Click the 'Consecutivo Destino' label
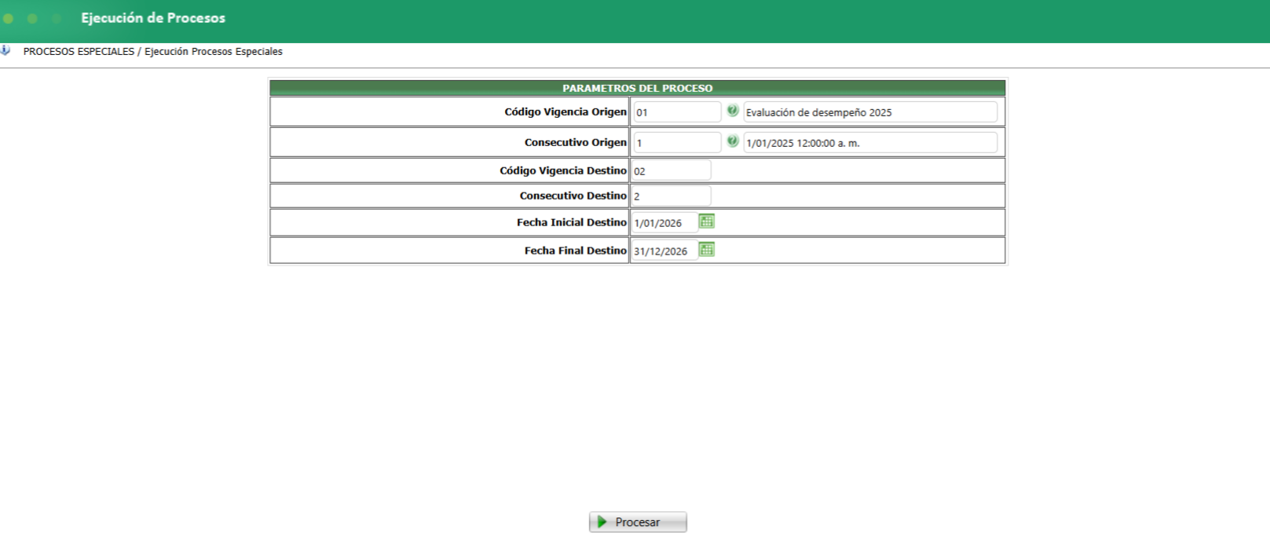1270x549 pixels. 573,196
